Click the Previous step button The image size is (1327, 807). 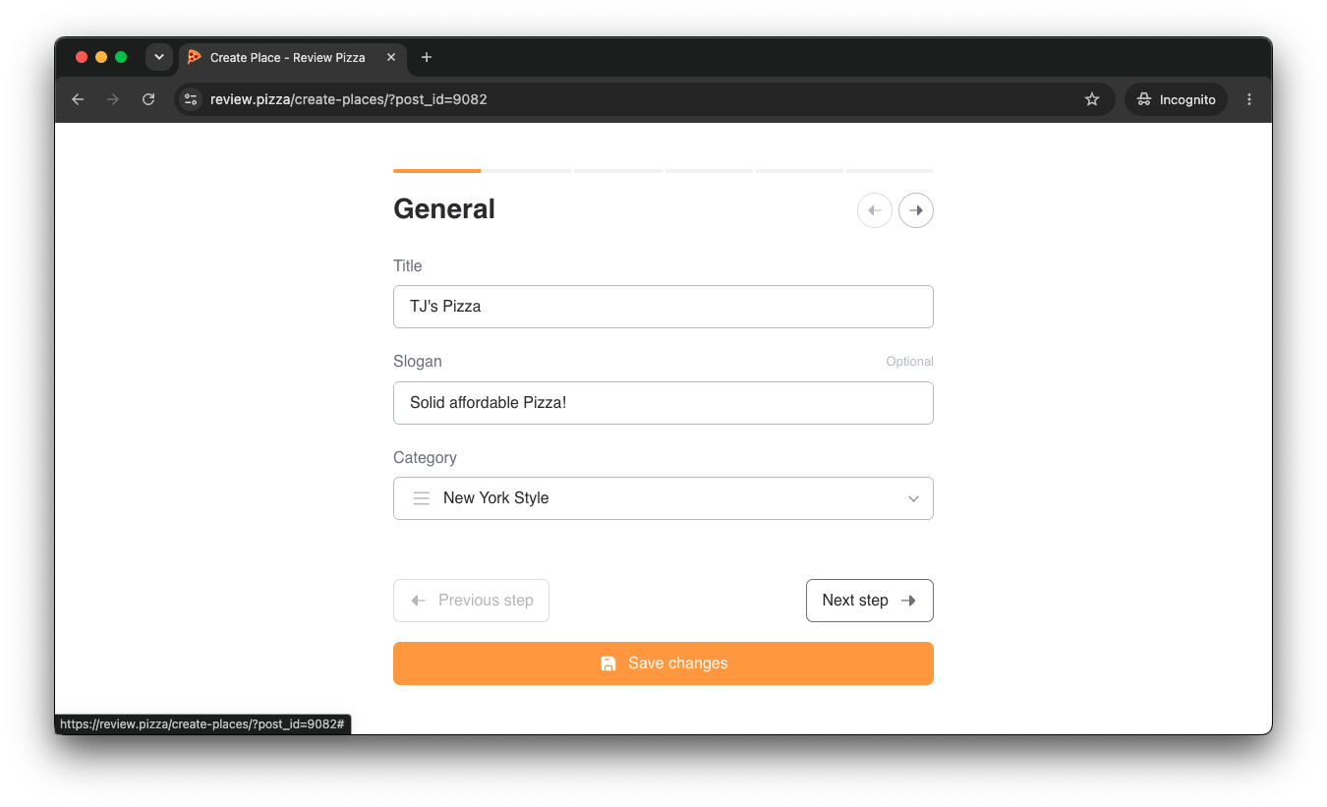(x=471, y=601)
